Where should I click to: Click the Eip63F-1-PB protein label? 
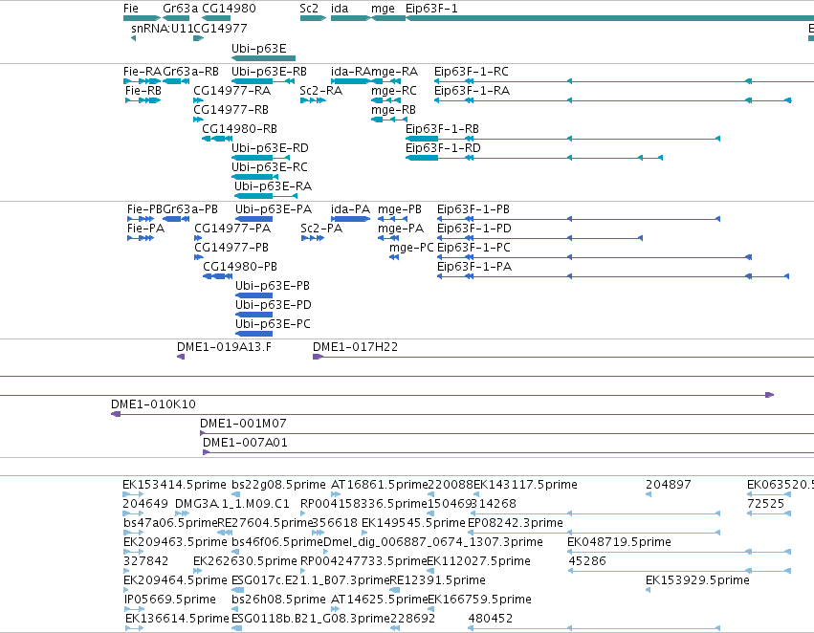click(x=473, y=209)
